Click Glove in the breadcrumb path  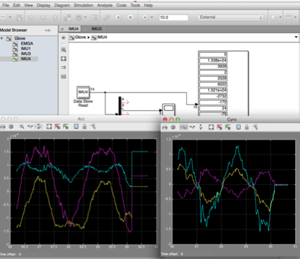click(80, 37)
